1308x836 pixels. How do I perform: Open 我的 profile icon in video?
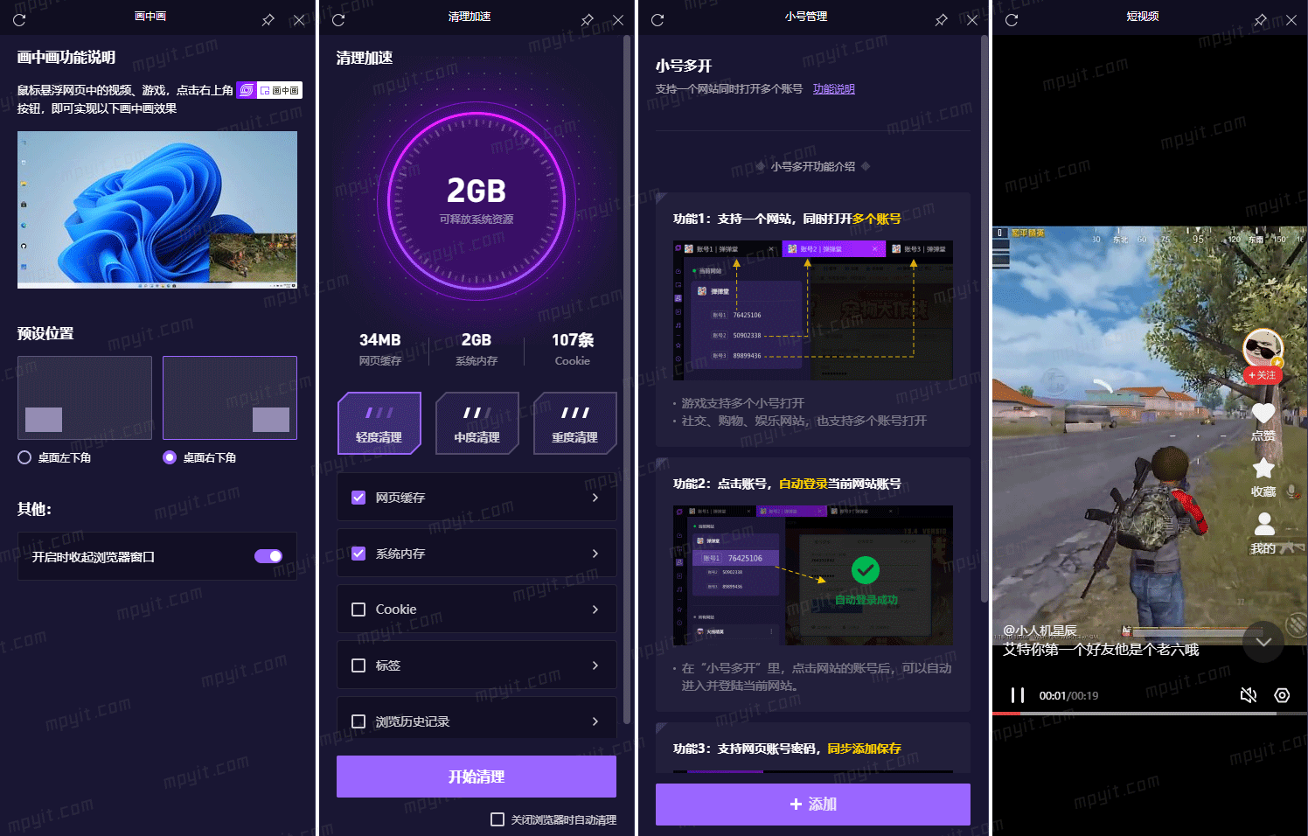pyautogui.click(x=1263, y=524)
